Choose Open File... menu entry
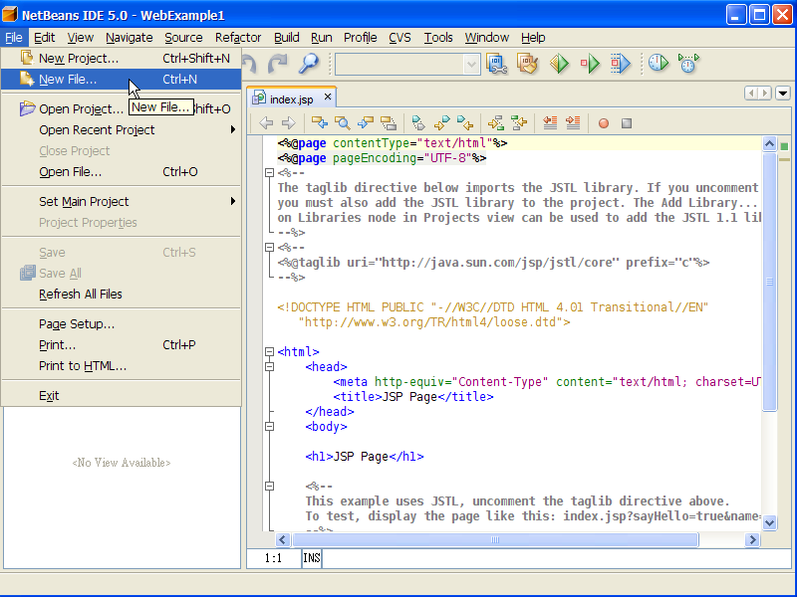 coord(121,171)
